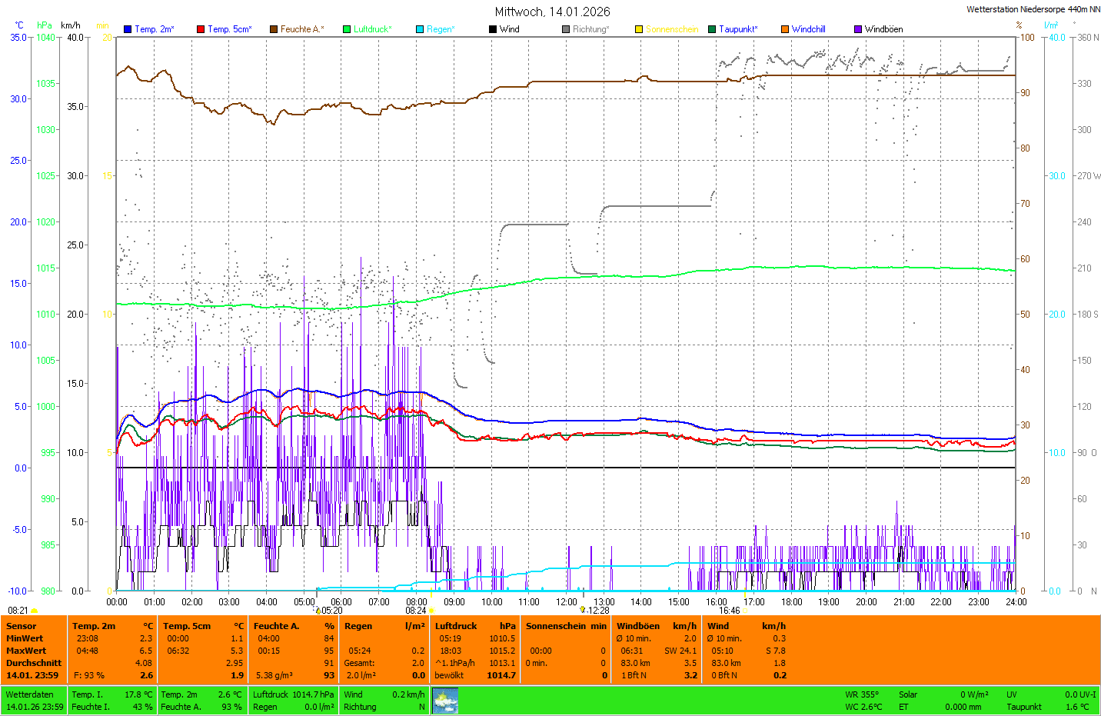Click the 12:28 solar noon marker
This screenshot has height=716, width=1101.
coord(597,611)
